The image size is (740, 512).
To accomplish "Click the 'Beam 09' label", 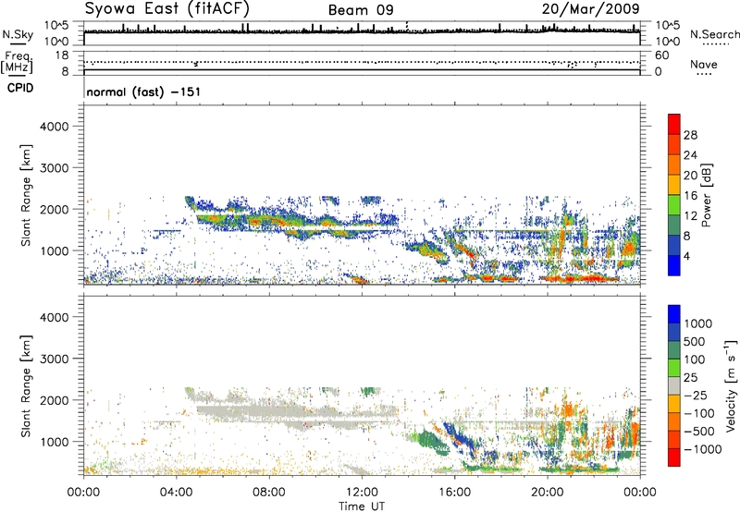I will coord(361,10).
